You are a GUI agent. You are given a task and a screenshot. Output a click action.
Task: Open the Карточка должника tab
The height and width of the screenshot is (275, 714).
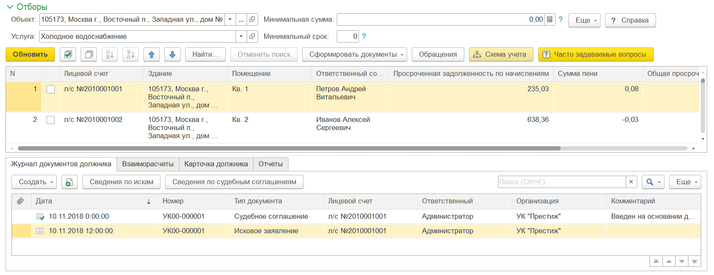pos(216,164)
